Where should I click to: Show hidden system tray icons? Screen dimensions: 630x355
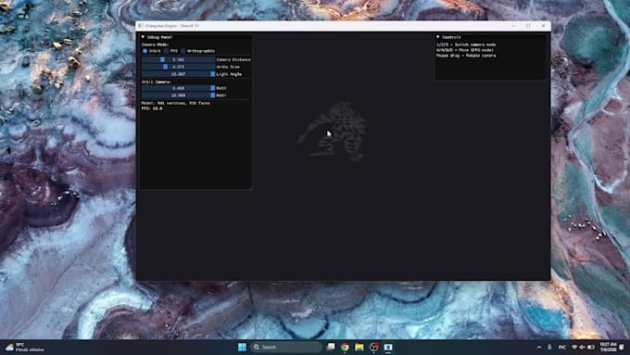click(x=539, y=348)
